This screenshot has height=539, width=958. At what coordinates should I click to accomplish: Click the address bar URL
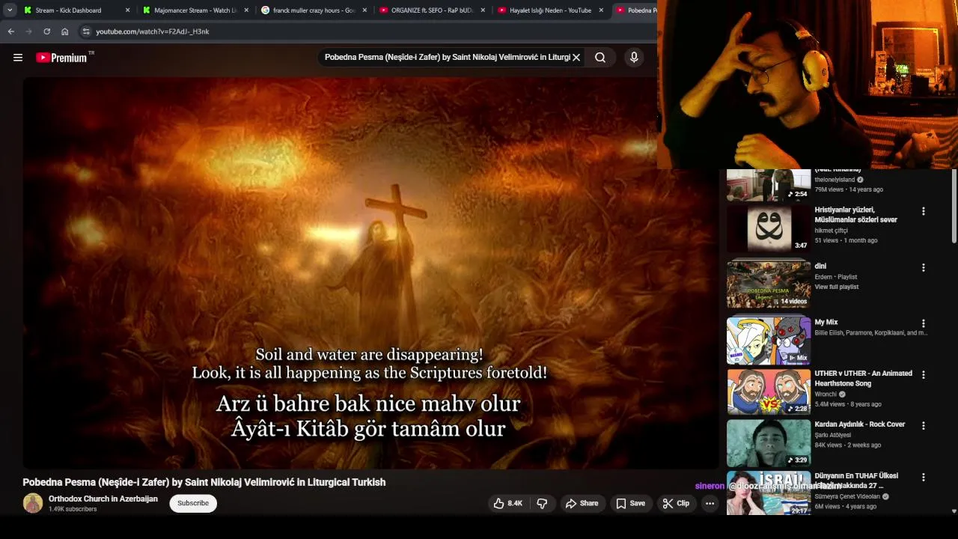coord(153,31)
